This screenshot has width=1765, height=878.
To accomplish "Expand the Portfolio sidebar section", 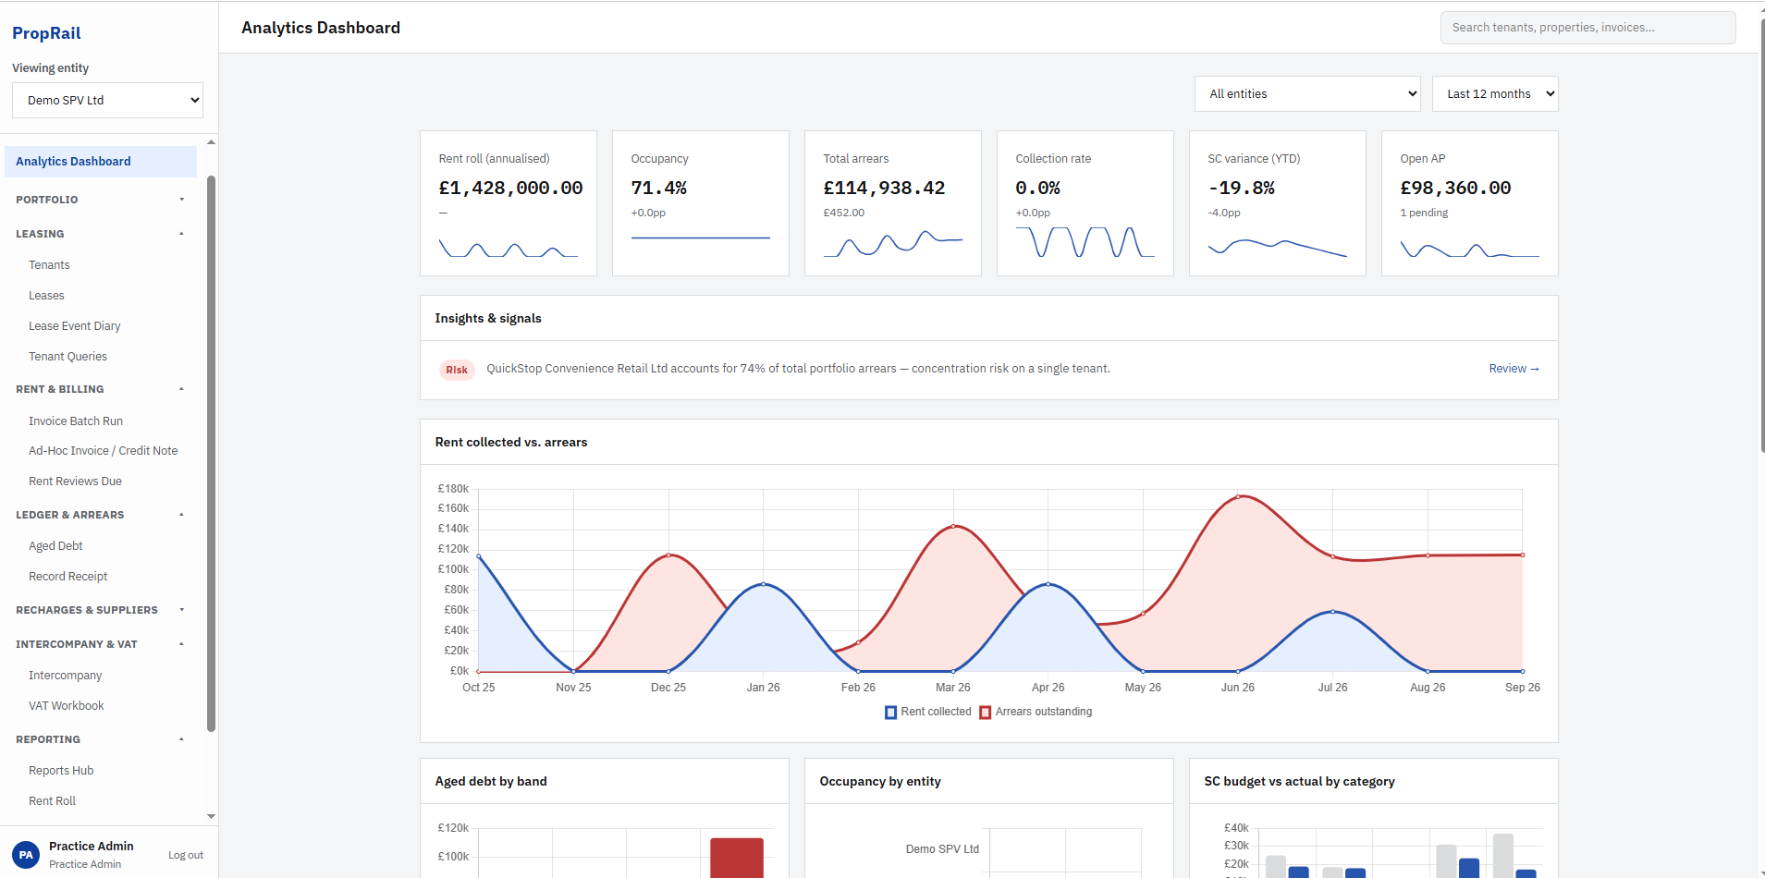I will (x=100, y=200).
